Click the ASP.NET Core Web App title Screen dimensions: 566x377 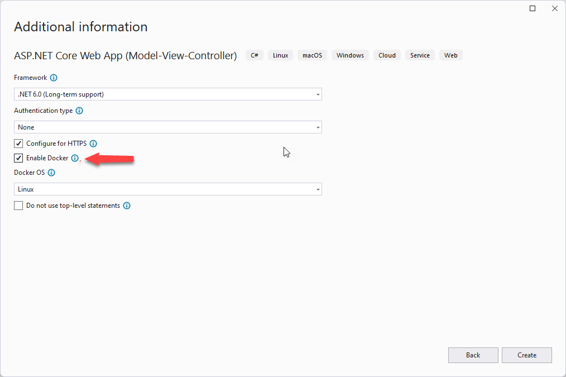coord(126,56)
